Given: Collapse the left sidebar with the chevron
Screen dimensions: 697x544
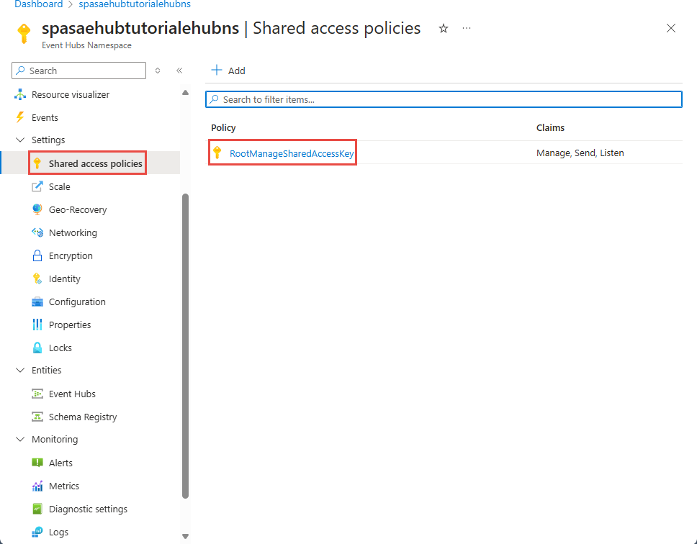Looking at the screenshot, I should click(179, 71).
